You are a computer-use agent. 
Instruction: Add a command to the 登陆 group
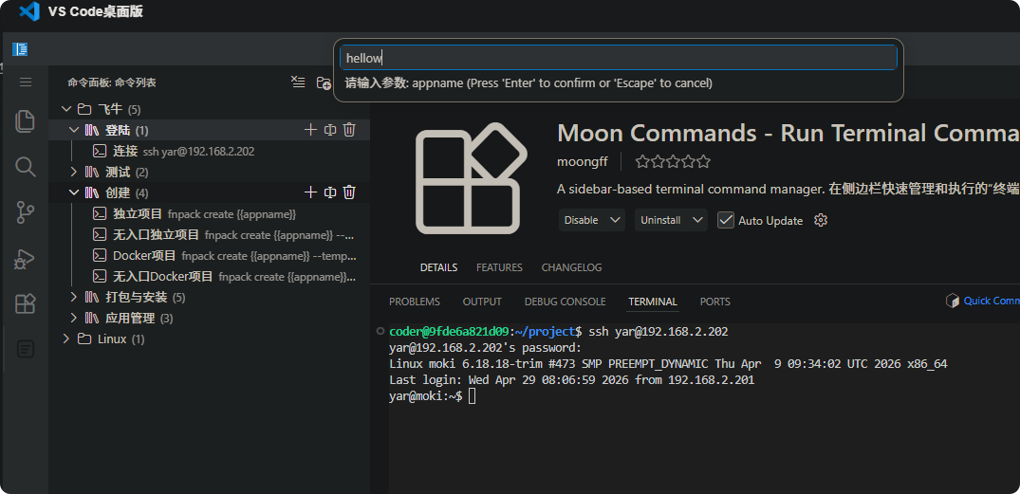(310, 130)
